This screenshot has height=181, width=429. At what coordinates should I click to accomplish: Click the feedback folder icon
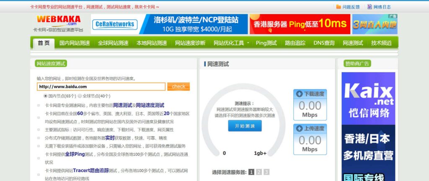coord(339,7)
